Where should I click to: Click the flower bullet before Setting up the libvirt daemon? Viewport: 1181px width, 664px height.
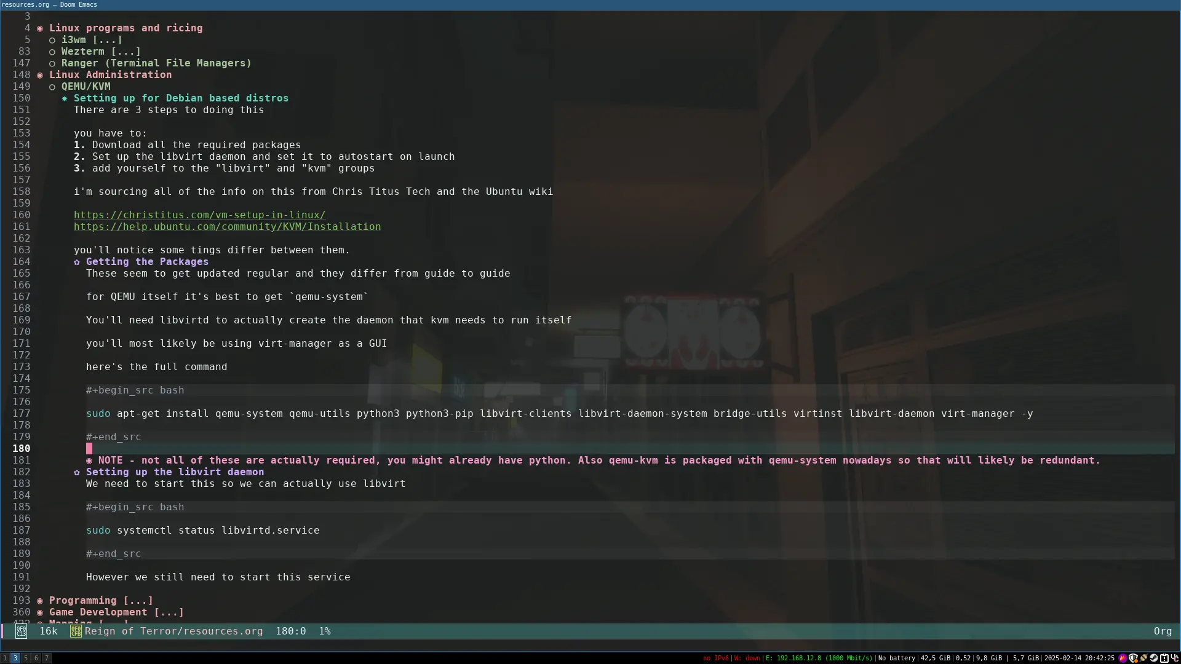pyautogui.click(x=77, y=472)
